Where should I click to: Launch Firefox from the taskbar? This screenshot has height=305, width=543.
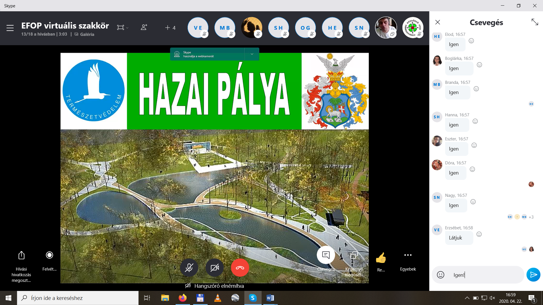[183, 298]
